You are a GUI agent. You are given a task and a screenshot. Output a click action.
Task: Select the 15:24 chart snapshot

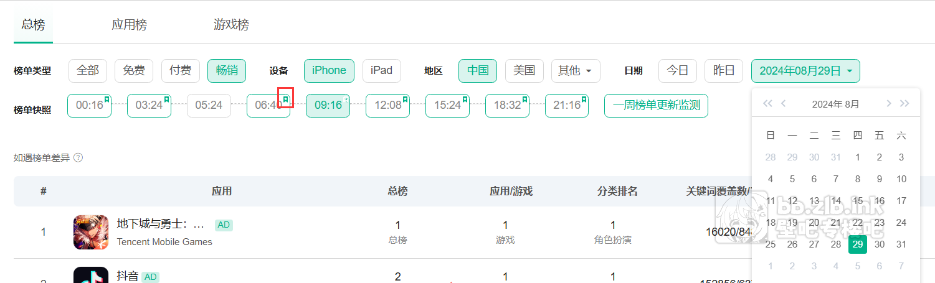447,106
